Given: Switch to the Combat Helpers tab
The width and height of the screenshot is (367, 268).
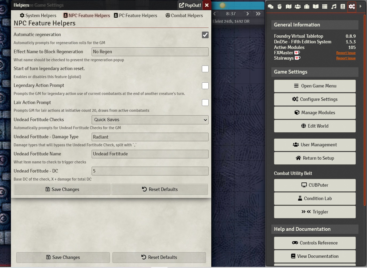Looking at the screenshot, I should (x=184, y=15).
